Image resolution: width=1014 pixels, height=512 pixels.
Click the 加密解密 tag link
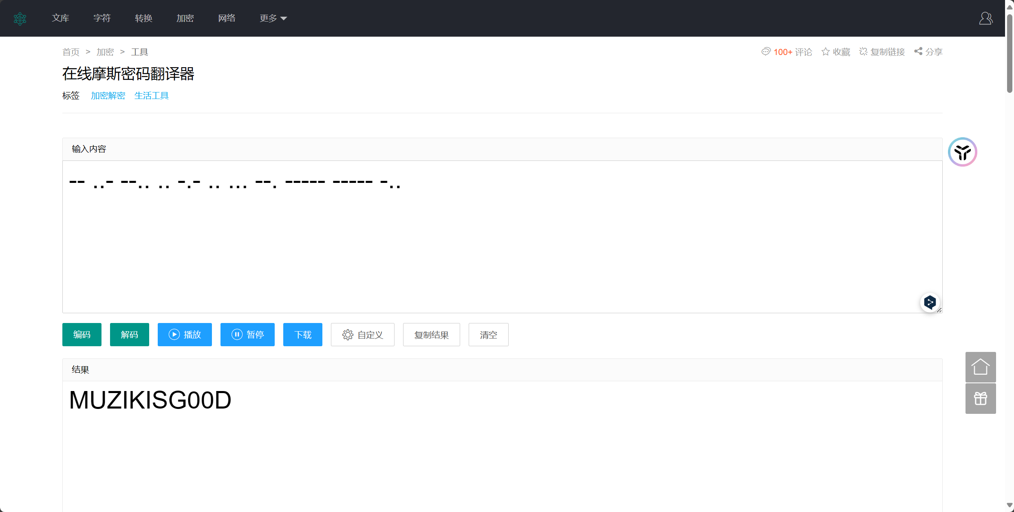[x=108, y=96]
